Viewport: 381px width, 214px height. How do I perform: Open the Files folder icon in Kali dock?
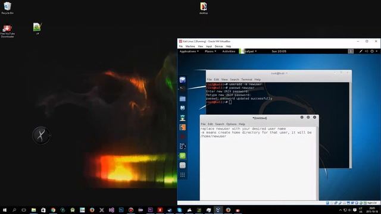183,99
